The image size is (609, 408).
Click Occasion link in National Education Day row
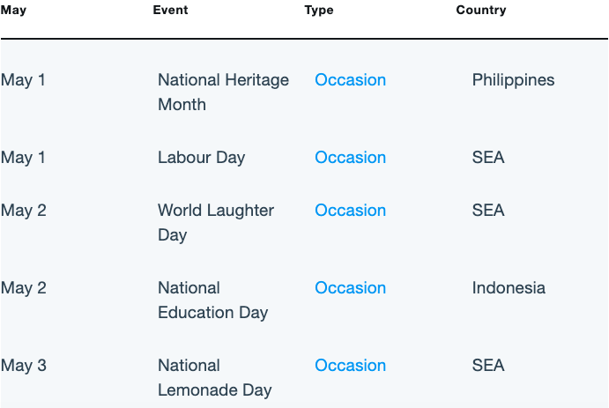pos(350,288)
